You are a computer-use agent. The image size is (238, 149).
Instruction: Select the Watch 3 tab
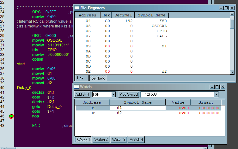[x=119, y=140]
